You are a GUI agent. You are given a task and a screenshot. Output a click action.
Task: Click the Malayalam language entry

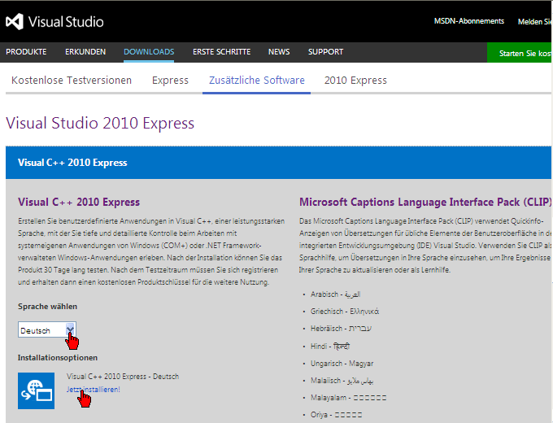pos(348,398)
